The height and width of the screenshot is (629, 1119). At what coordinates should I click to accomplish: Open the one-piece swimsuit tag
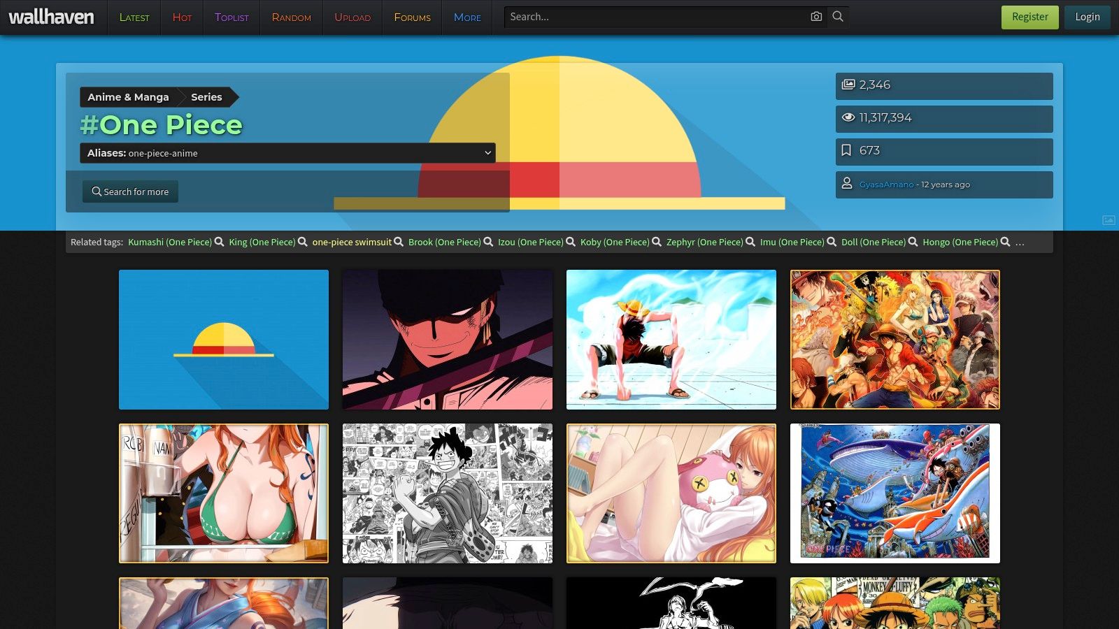point(352,242)
